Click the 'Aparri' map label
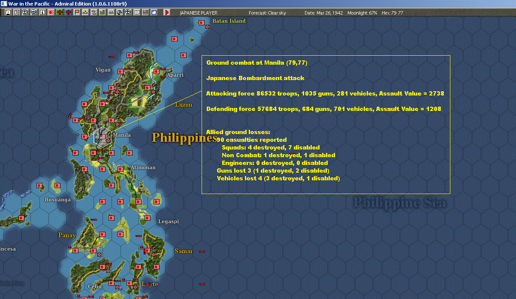The image size is (516, 299). point(175,75)
